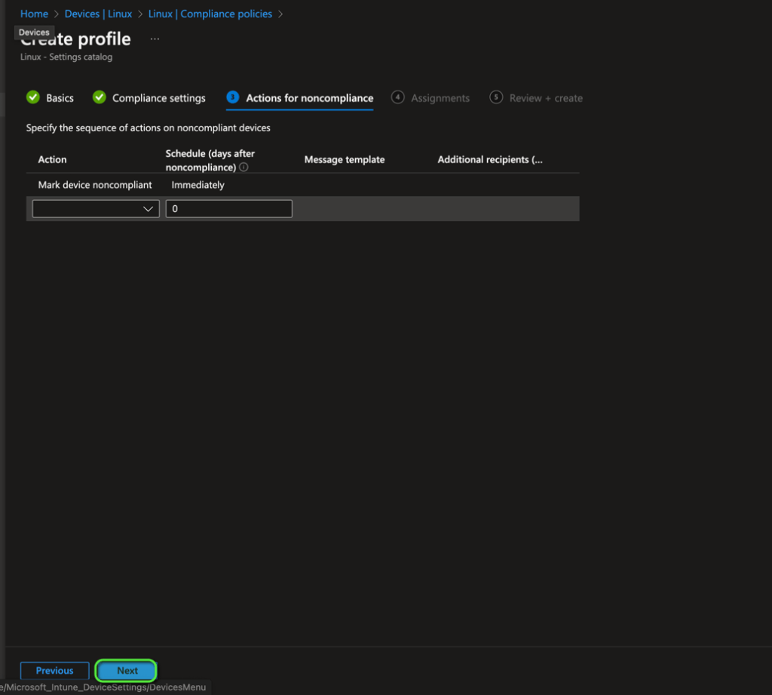Click the green checkmark icon beside Basics
772x695 pixels.
coord(32,97)
